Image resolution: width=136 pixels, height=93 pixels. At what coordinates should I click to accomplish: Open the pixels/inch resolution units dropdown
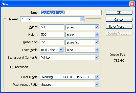(82, 42)
